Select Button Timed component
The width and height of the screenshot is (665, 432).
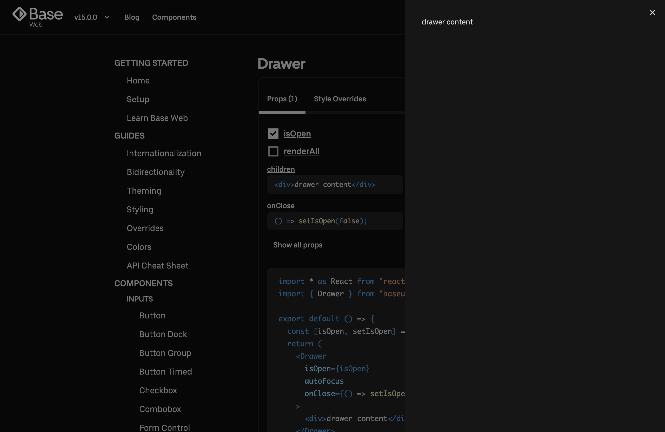coord(165,372)
